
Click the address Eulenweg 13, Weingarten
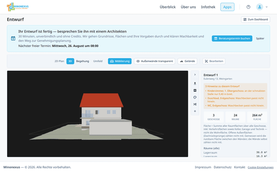[x=218, y=79]
